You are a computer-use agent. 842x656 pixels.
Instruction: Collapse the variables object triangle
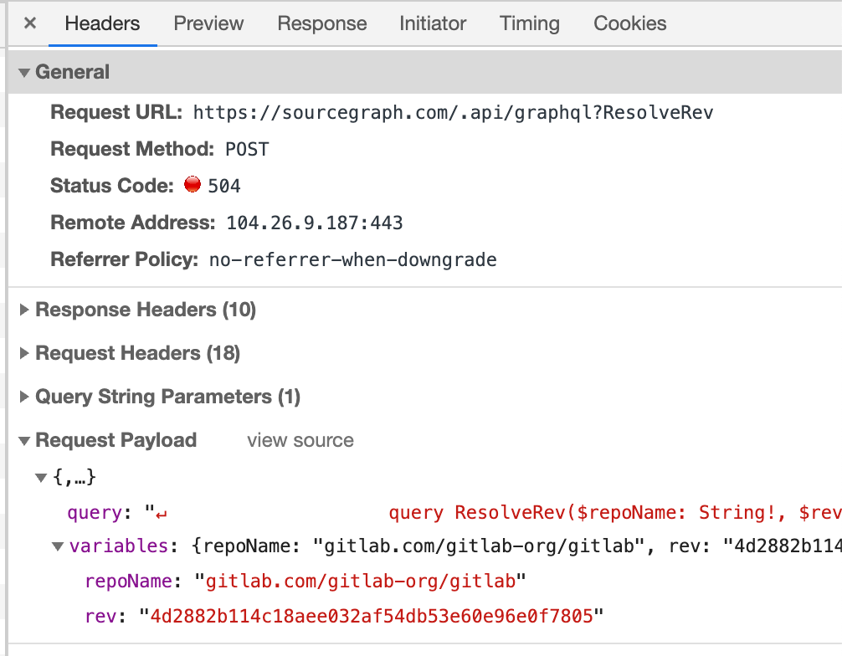[58, 546]
